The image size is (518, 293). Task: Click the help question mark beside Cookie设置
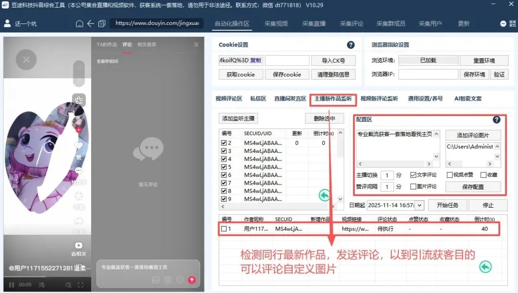(x=351, y=45)
